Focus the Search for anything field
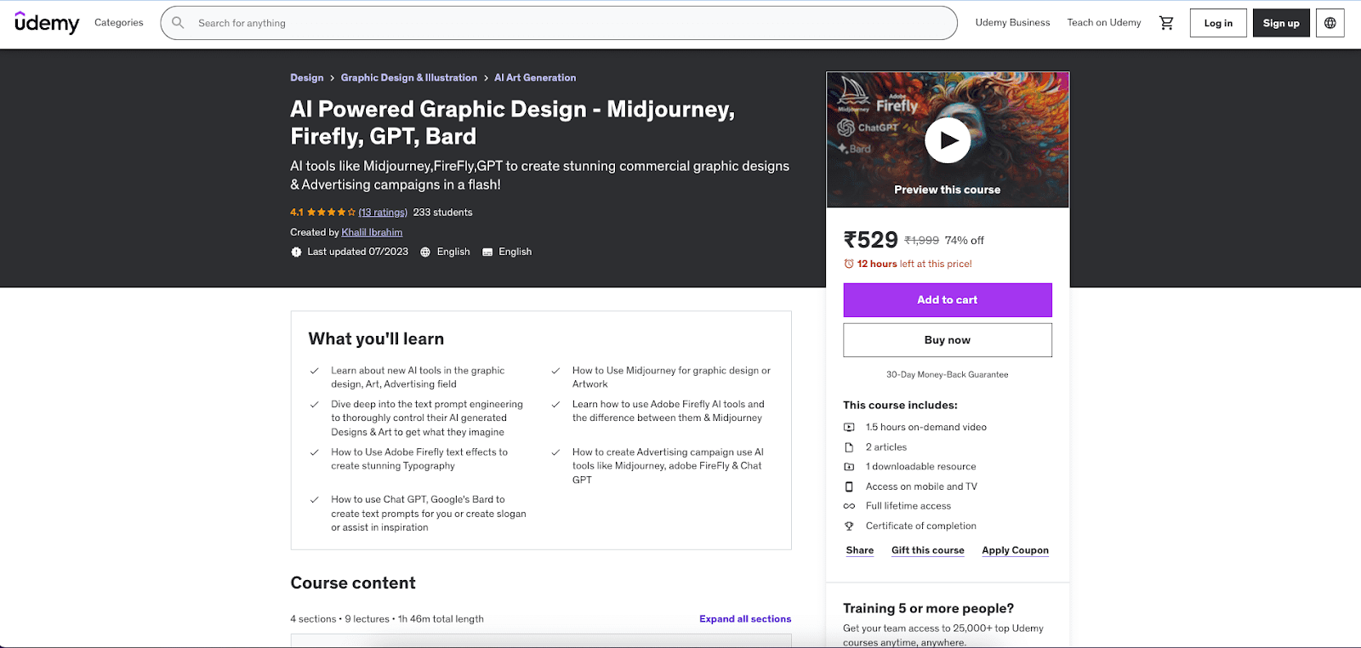This screenshot has width=1361, height=648. coord(559,23)
